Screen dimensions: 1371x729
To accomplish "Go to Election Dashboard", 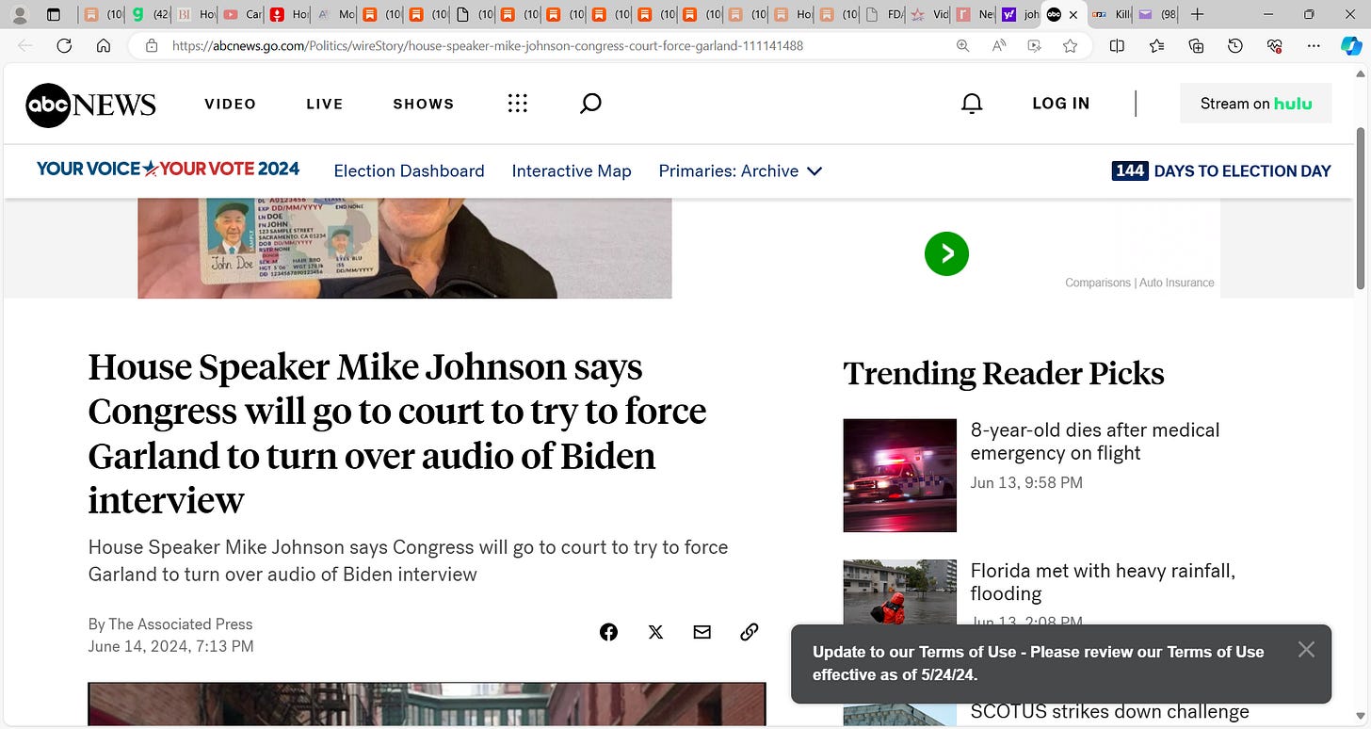I will pos(410,170).
